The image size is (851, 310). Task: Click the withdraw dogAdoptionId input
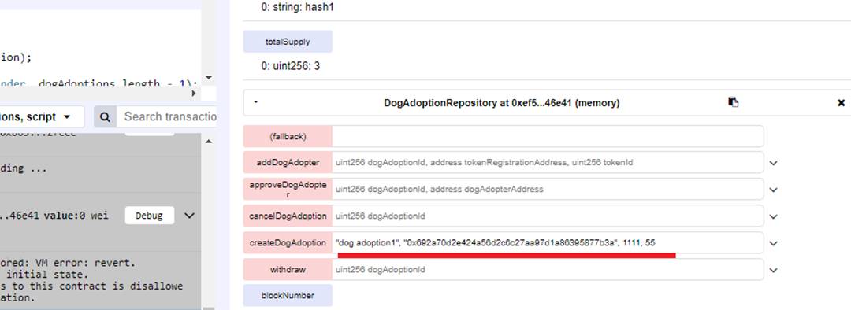click(x=548, y=270)
